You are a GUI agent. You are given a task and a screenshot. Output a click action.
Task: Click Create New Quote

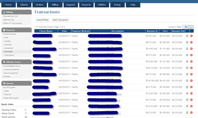[11, 98]
